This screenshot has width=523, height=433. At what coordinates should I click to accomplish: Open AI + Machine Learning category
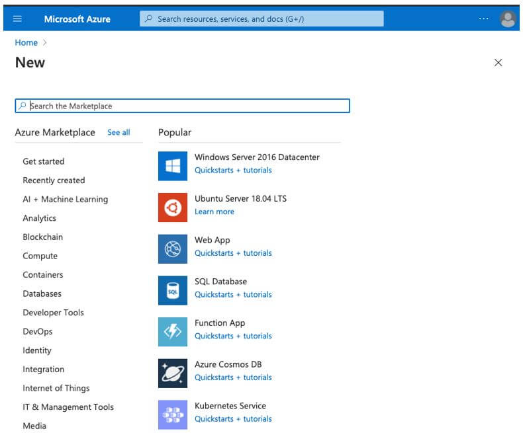point(65,199)
